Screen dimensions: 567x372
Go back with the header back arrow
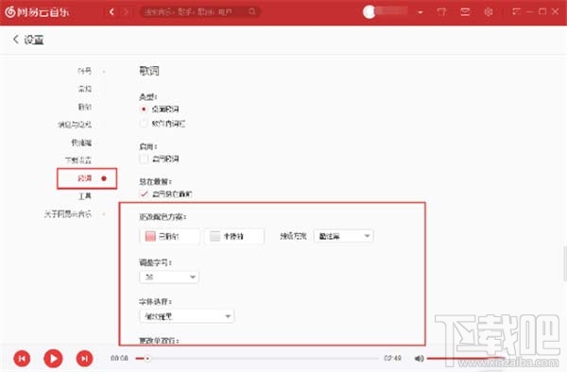click(112, 12)
